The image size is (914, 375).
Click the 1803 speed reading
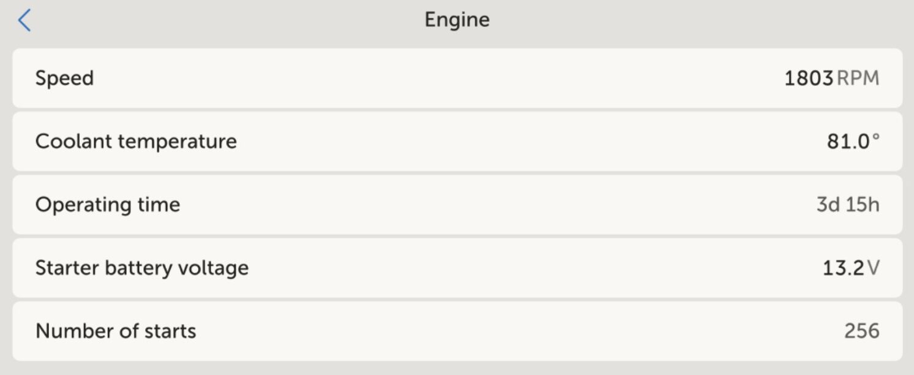coord(808,78)
